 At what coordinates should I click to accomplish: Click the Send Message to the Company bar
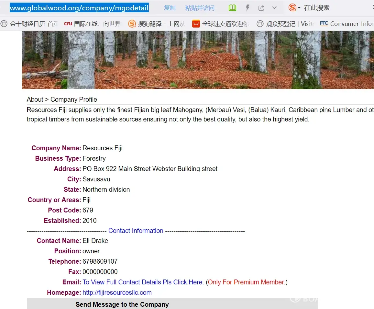122,304
